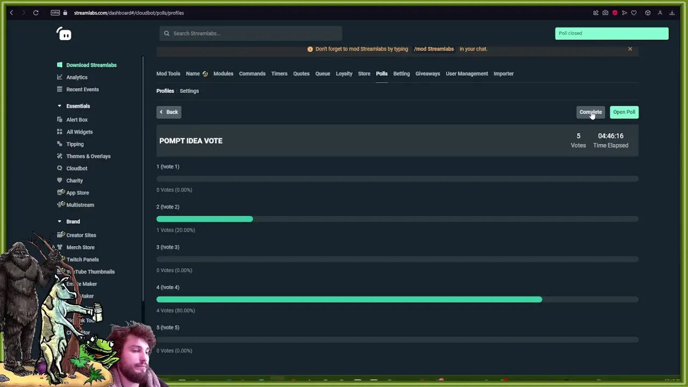Go to the Loyalty tab
The height and width of the screenshot is (387, 688).
(344, 74)
